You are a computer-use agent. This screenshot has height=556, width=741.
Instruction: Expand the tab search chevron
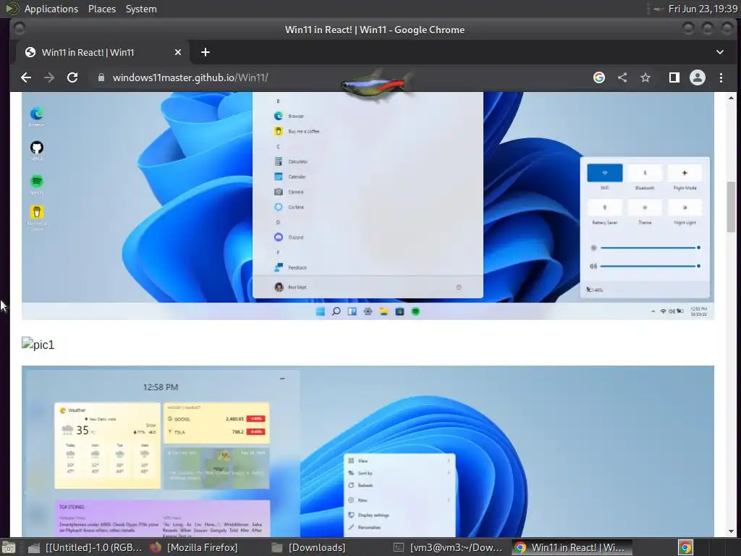tap(720, 52)
